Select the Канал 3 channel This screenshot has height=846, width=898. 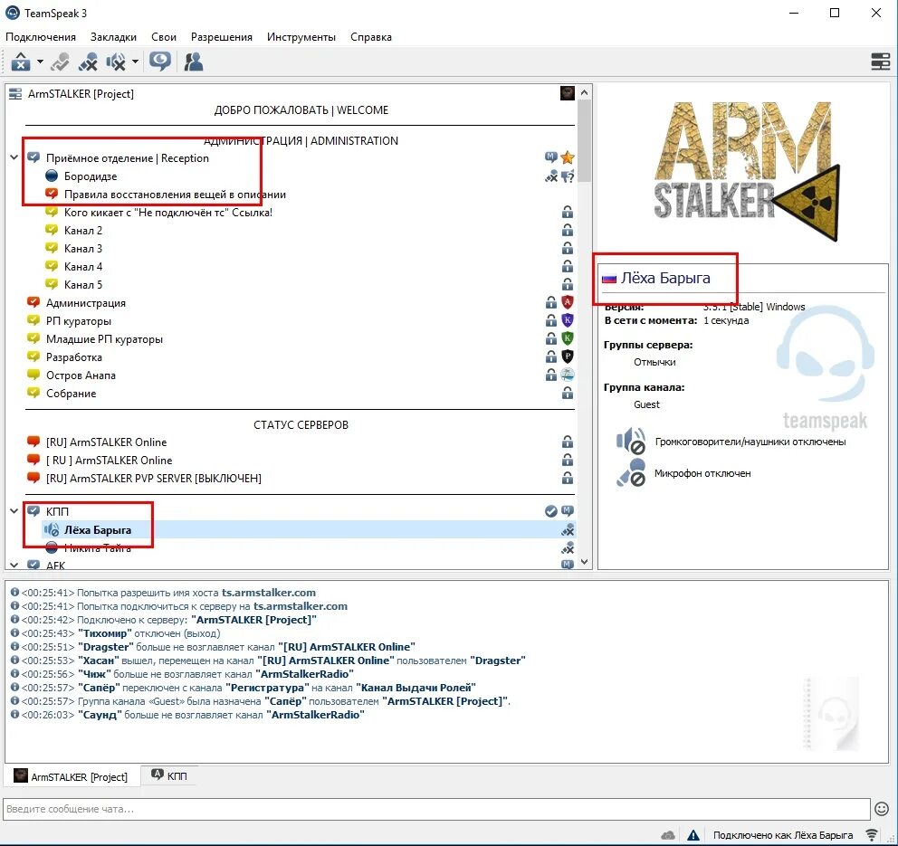point(83,249)
